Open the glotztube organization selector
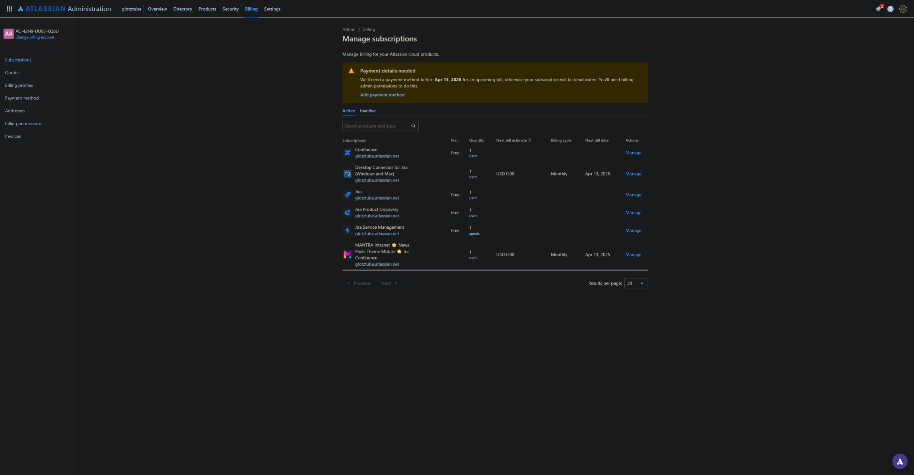Screen dimensions: 914x475 (x=132, y=9)
